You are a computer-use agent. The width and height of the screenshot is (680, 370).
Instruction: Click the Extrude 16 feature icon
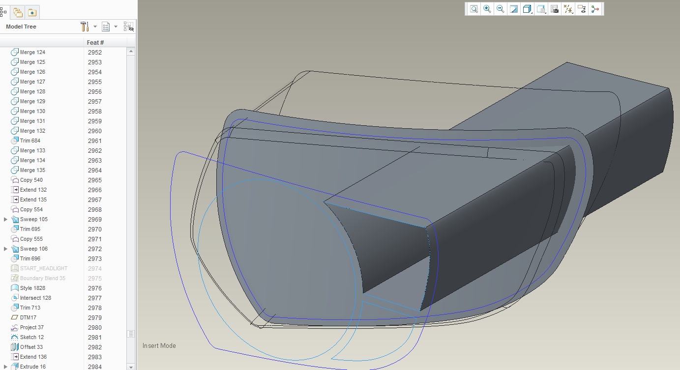(x=15, y=367)
